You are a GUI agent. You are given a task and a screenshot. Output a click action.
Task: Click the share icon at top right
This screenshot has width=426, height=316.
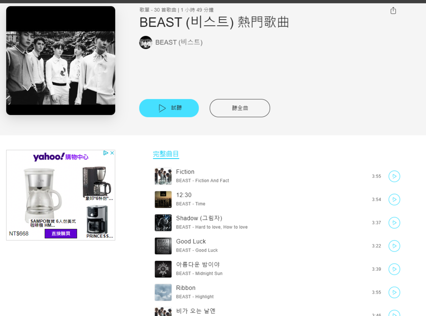[x=393, y=10]
